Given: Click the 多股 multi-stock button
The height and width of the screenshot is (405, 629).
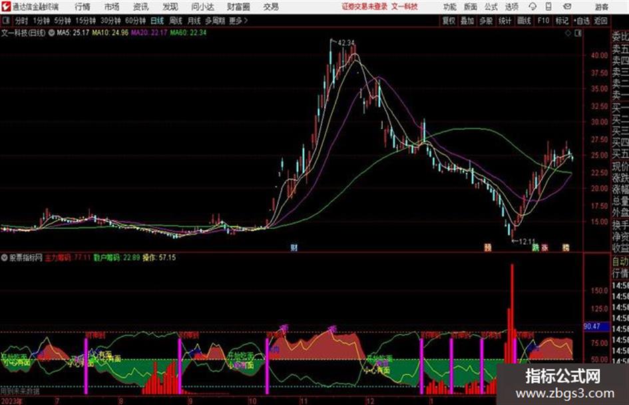Looking at the screenshot, I should point(486,21).
